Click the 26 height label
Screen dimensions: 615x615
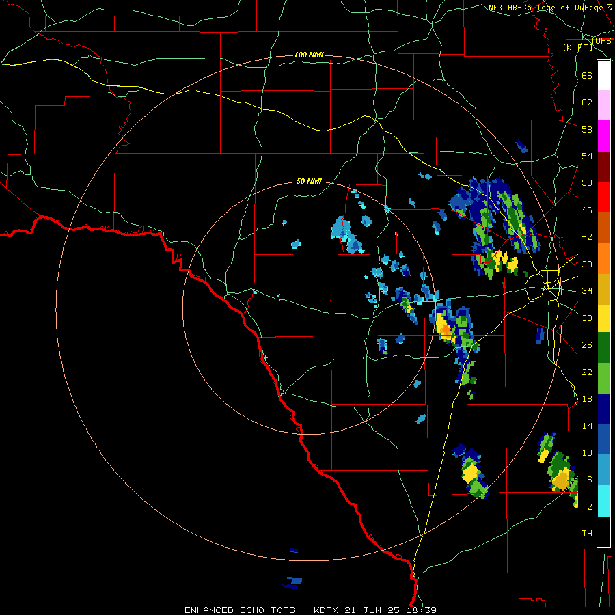click(587, 345)
